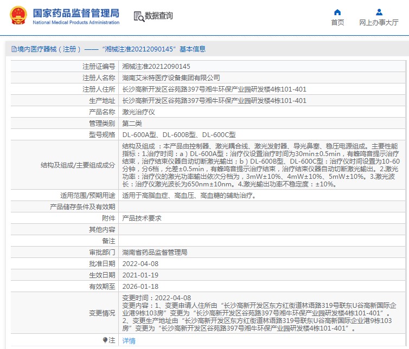Select expiry date 2026-01-18
409x349 pixels.
(140, 287)
